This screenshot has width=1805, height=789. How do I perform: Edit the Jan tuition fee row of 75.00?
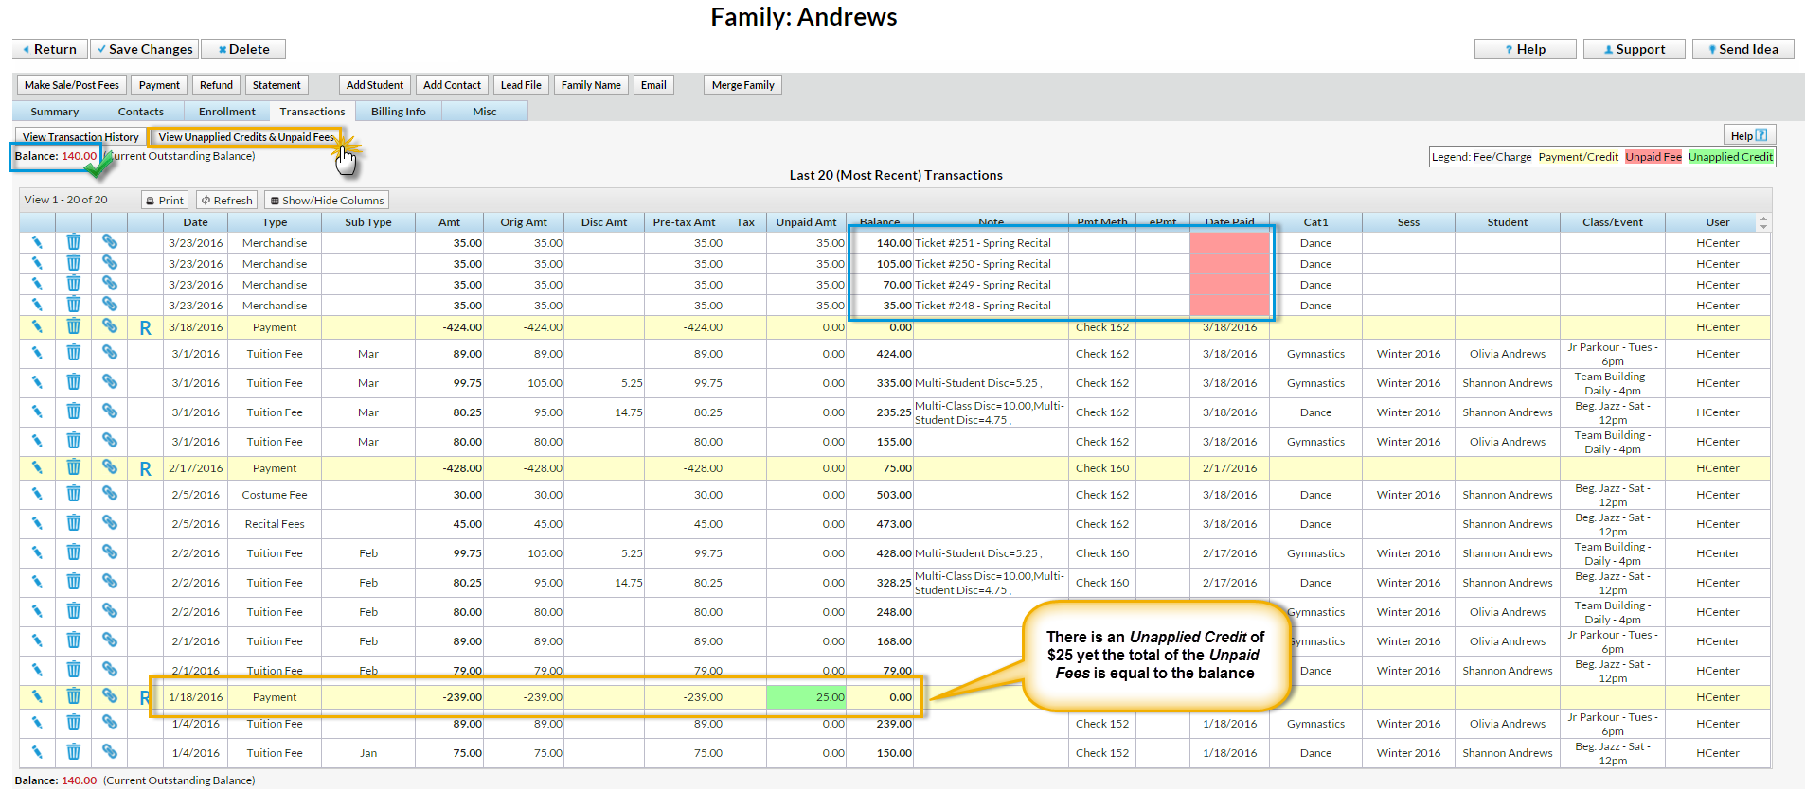click(37, 752)
